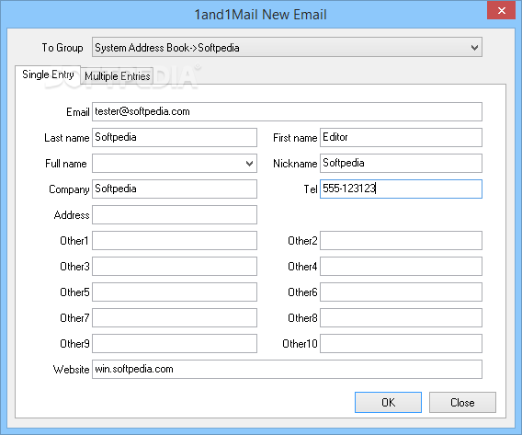Expand the Full name combo box
The width and height of the screenshot is (522, 435).
[249, 163]
